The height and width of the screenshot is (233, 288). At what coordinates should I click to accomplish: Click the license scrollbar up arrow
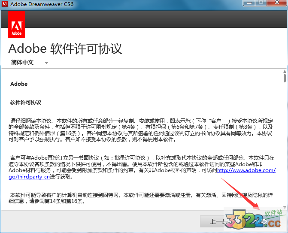[x=285, y=71]
